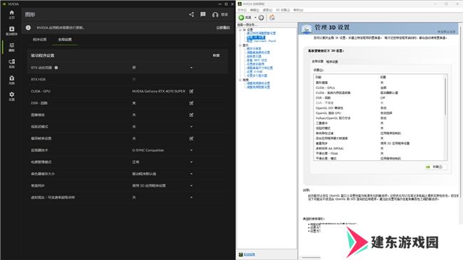
Task: Click green Back arrow in Control Panel
Action: pos(241,17)
